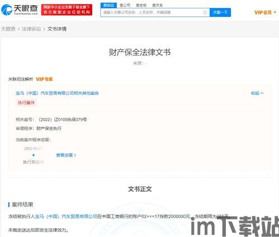Open the 天眼查 logo homepage
This screenshot has width=279, height=237.
[x=20, y=10]
